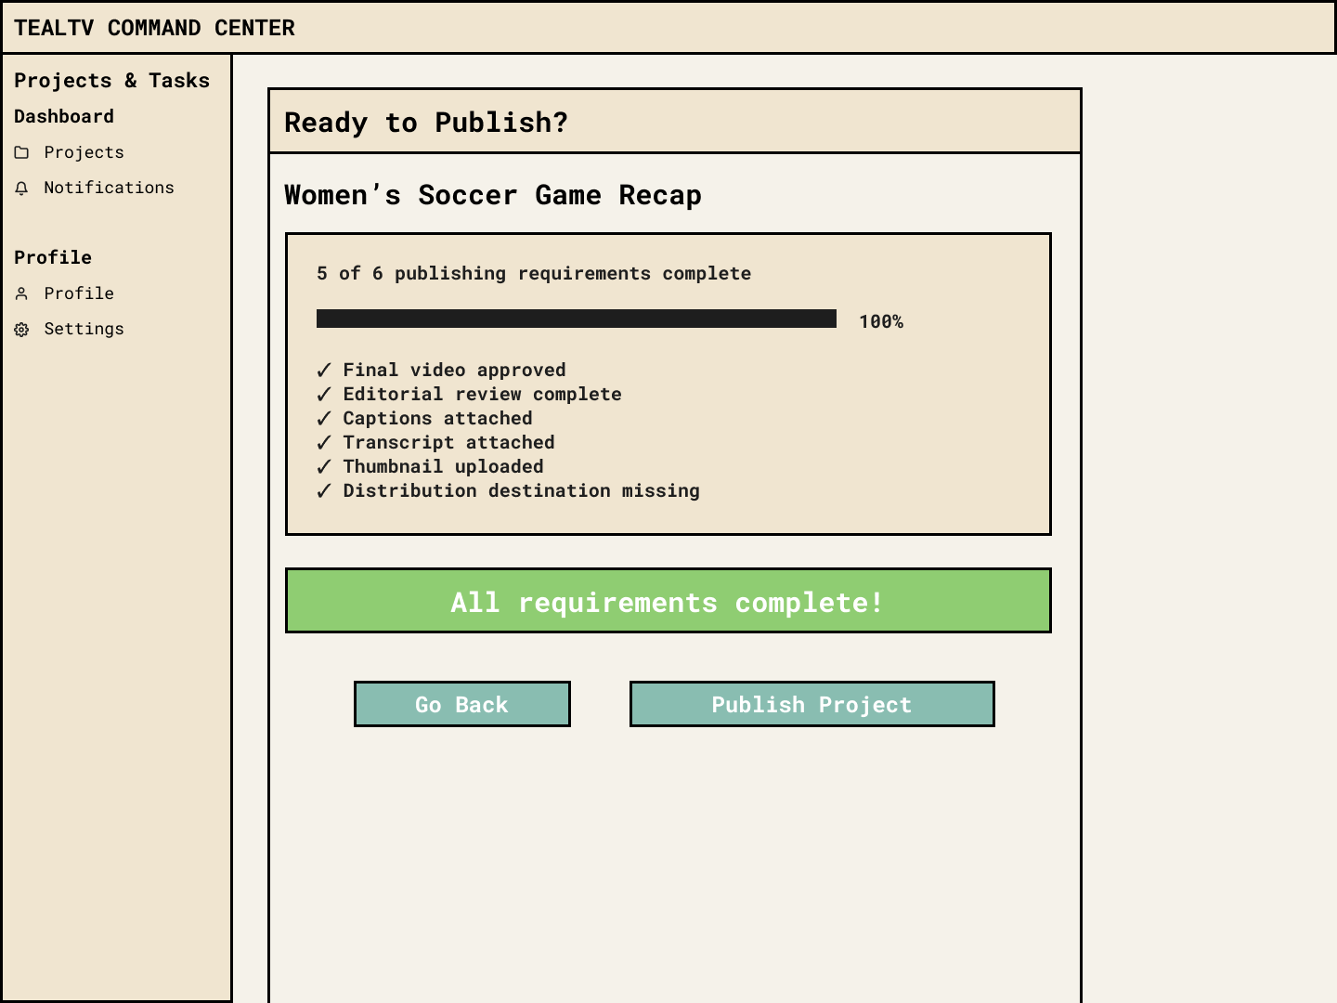The width and height of the screenshot is (1337, 1003).
Task: Click the 'Editorial review complete' requirement
Action: coord(482,394)
